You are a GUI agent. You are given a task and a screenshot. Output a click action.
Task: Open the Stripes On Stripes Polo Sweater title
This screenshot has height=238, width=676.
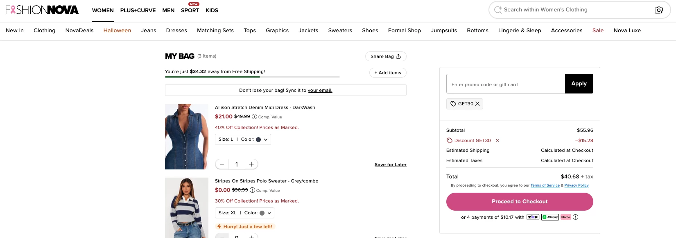point(267,181)
